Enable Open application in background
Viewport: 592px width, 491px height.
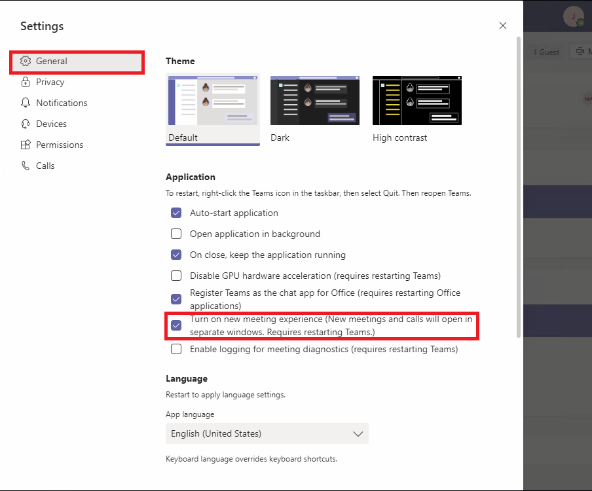[x=176, y=234]
